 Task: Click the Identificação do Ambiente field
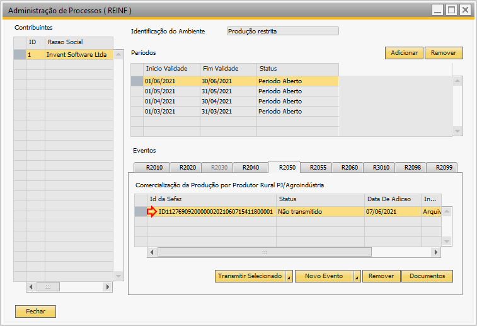pos(283,32)
